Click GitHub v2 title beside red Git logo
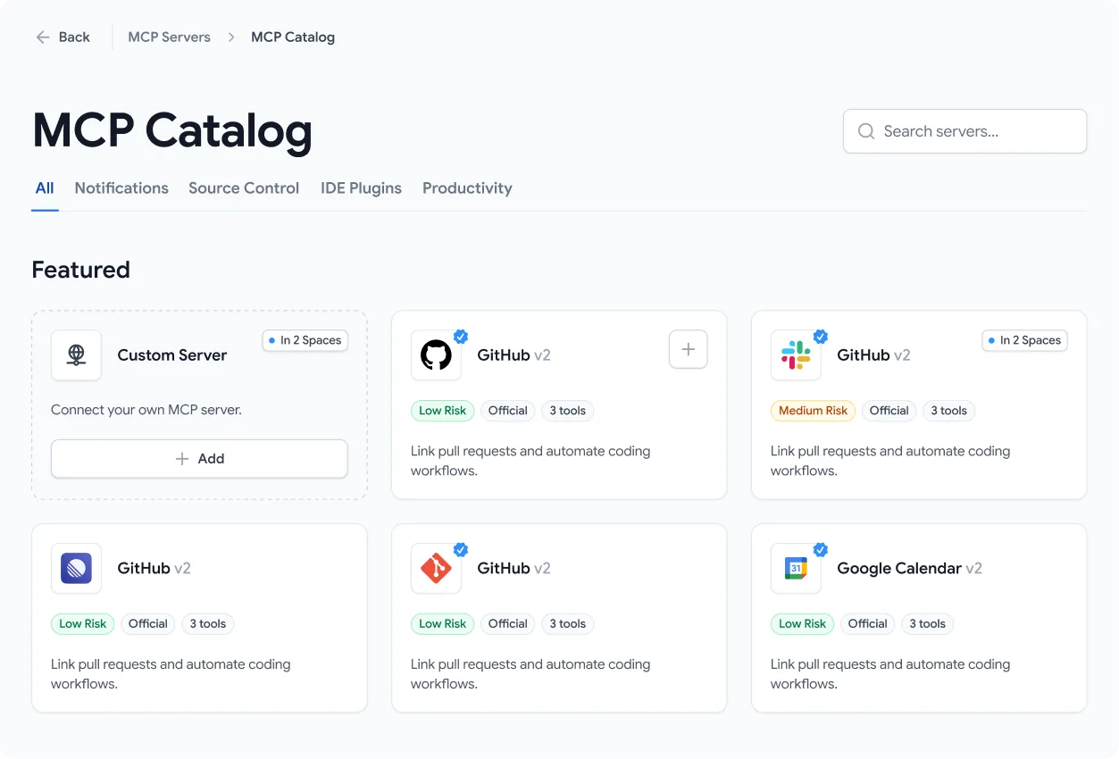The height and width of the screenshot is (759, 1119). [514, 569]
